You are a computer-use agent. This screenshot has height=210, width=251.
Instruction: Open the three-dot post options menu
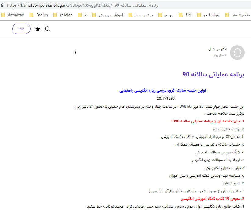[x=75, y=53]
